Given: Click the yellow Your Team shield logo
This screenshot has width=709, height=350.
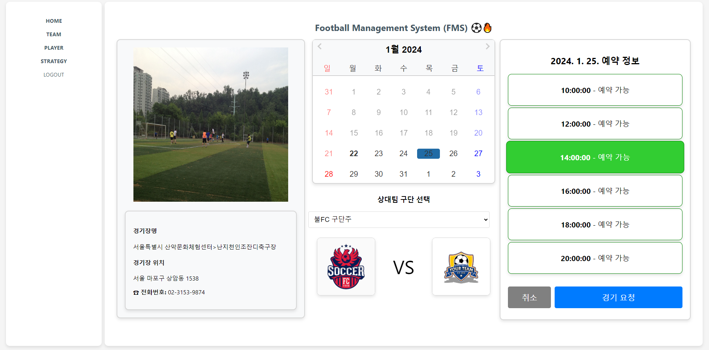Looking at the screenshot, I should (461, 267).
